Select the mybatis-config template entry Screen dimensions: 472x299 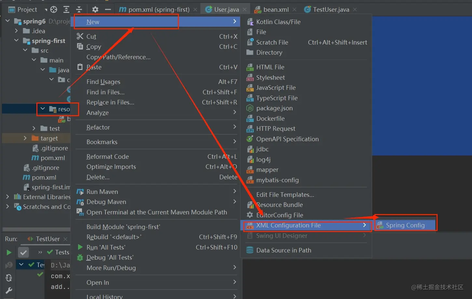pyautogui.click(x=277, y=180)
